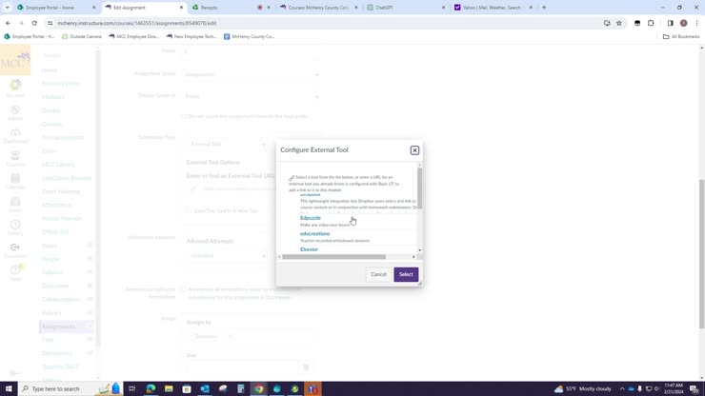Open a new browser tab
The height and width of the screenshot is (396, 705).
coord(544,8)
